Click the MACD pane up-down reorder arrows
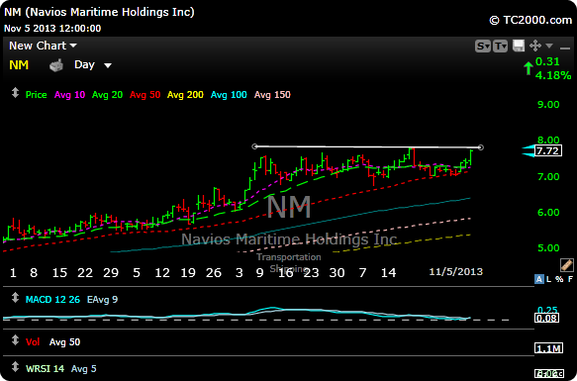 (x=15, y=298)
